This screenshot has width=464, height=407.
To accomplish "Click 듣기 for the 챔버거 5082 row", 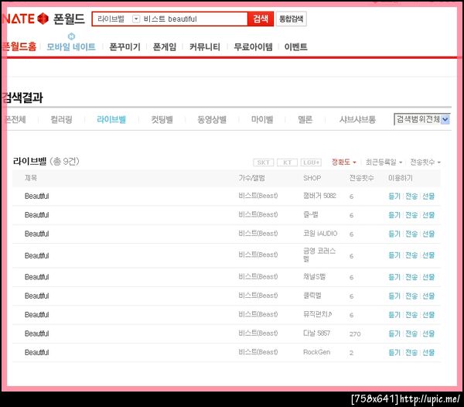I will (394, 197).
